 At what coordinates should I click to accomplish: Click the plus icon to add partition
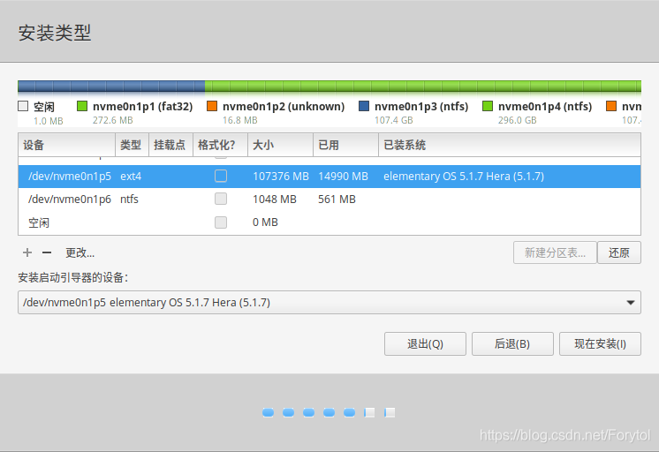(x=27, y=252)
